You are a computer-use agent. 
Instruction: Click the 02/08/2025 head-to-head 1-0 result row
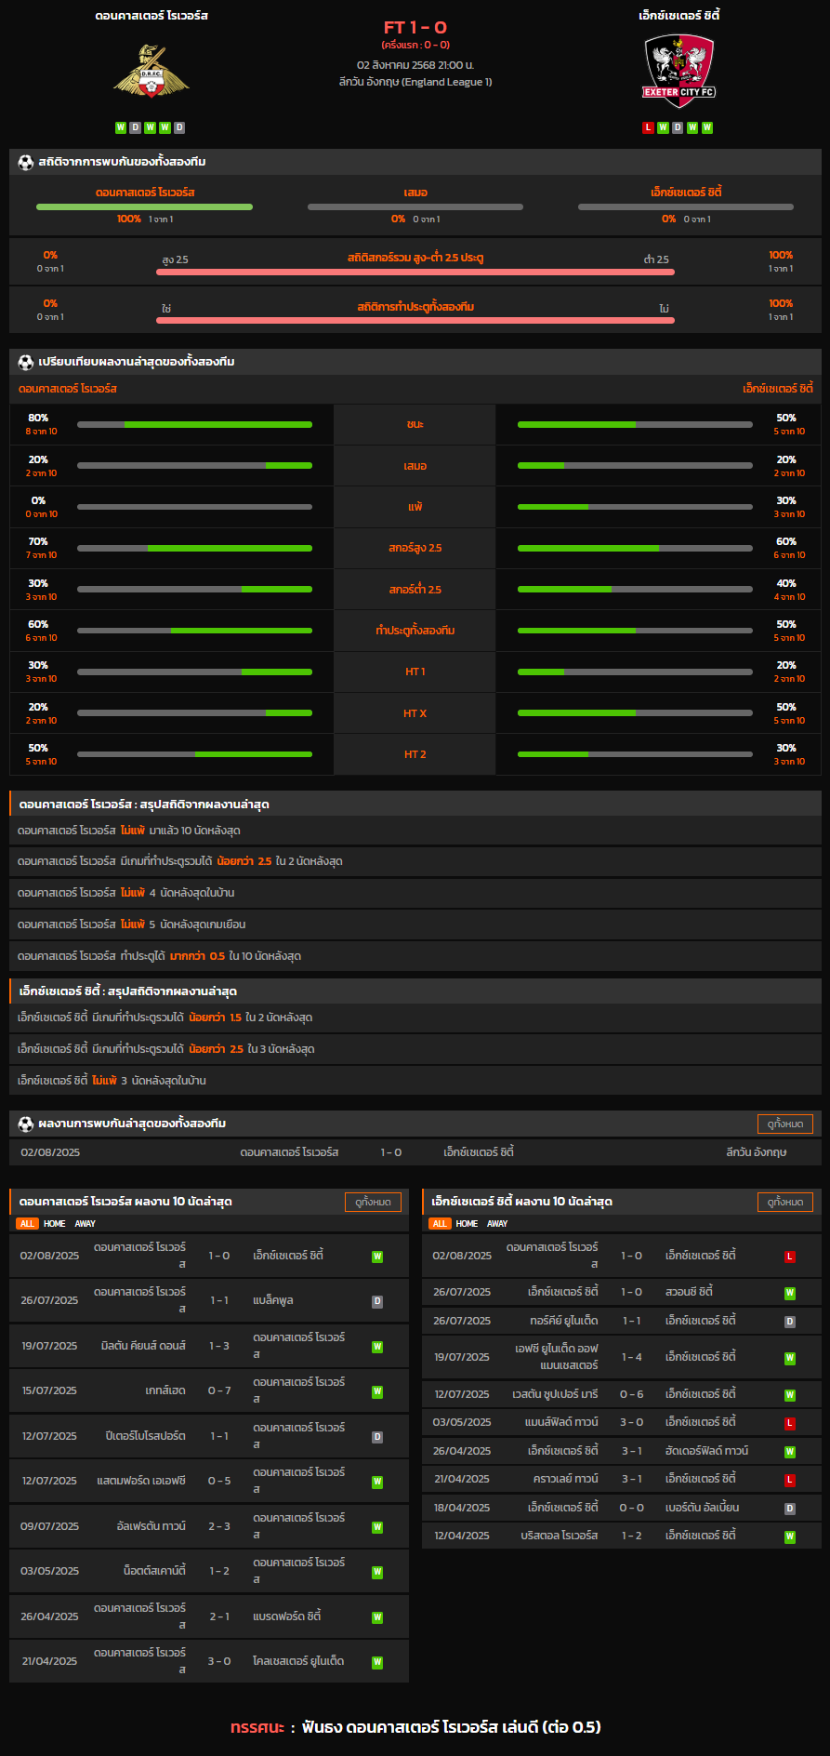415,1152
